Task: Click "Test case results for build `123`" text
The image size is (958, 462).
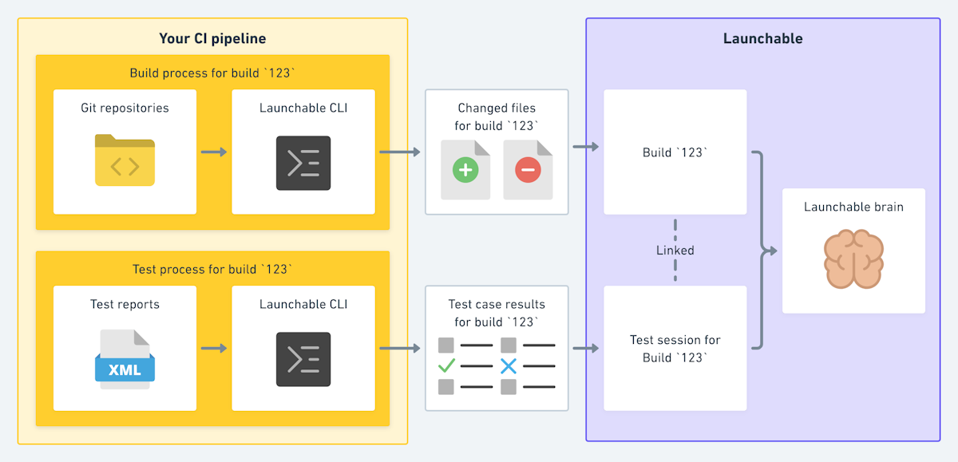Action: (497, 313)
